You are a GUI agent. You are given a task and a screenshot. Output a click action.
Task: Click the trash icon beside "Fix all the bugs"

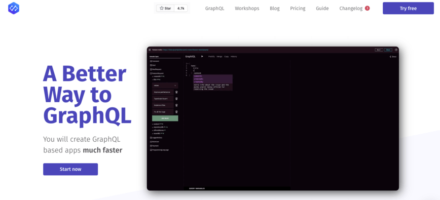coord(176,112)
